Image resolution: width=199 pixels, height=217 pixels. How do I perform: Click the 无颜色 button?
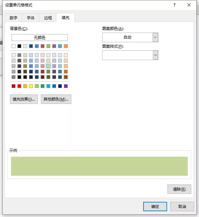(40, 37)
